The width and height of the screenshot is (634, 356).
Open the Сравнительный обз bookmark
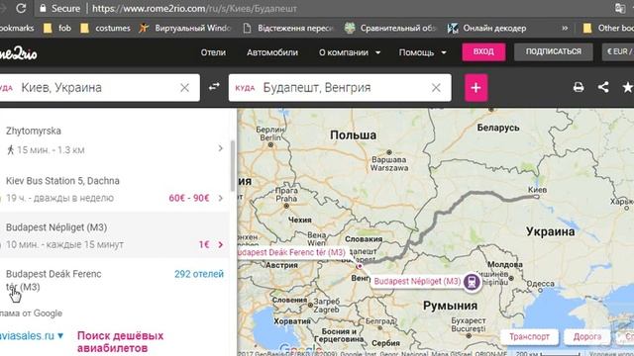[x=390, y=28]
